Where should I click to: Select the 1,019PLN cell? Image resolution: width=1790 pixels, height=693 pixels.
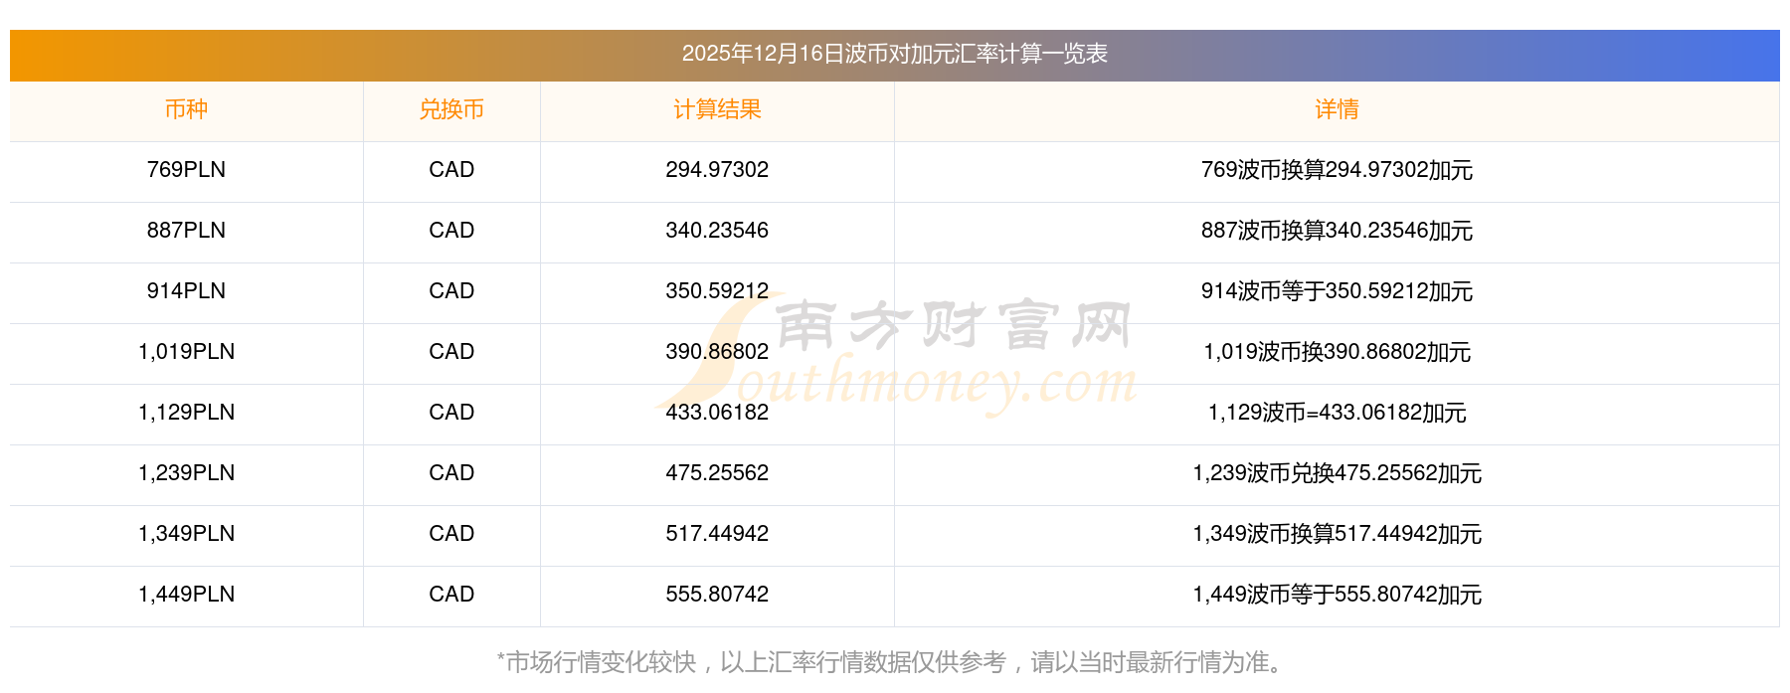[x=186, y=352]
